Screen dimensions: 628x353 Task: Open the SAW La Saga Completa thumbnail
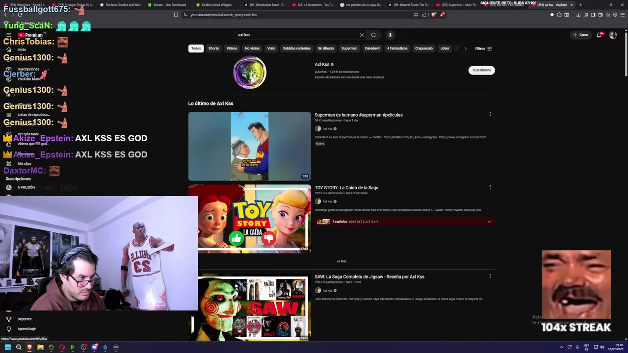point(250,307)
